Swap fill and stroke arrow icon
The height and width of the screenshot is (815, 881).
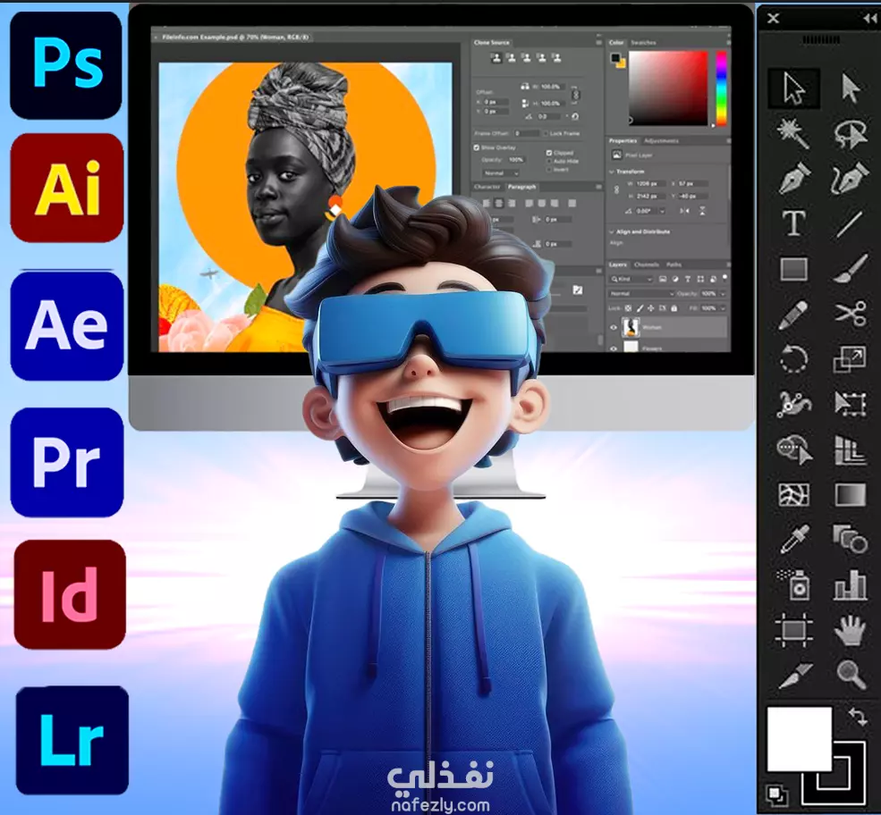(x=858, y=716)
